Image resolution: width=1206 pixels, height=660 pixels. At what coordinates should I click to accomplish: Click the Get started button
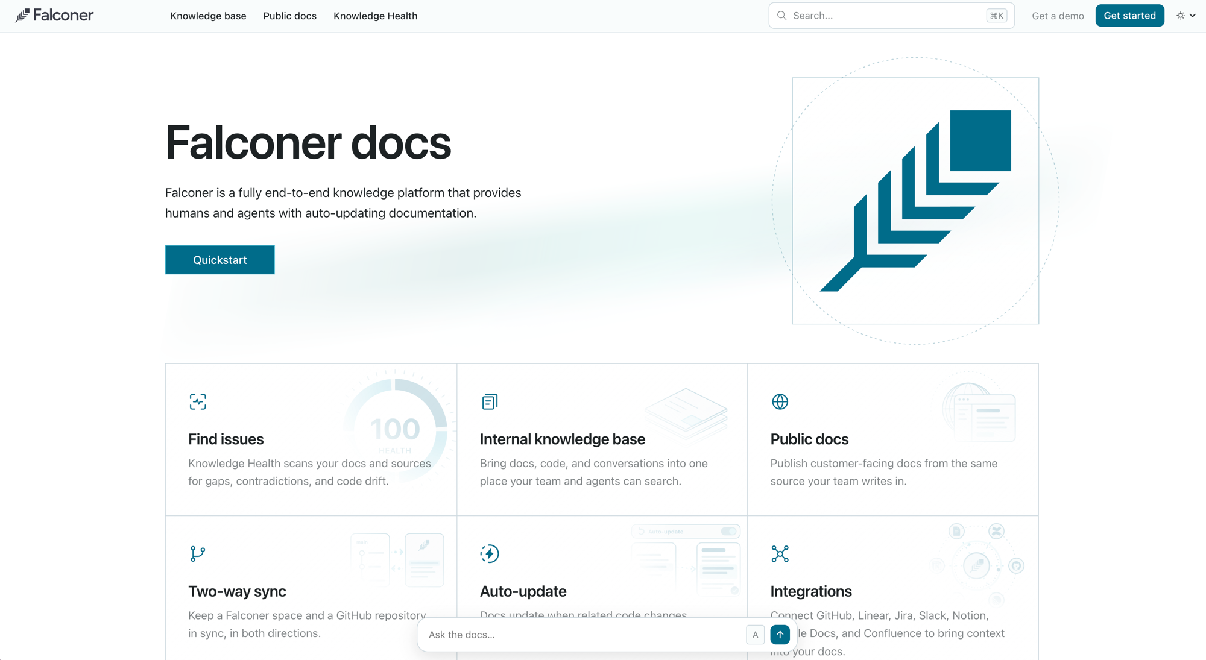click(x=1129, y=16)
